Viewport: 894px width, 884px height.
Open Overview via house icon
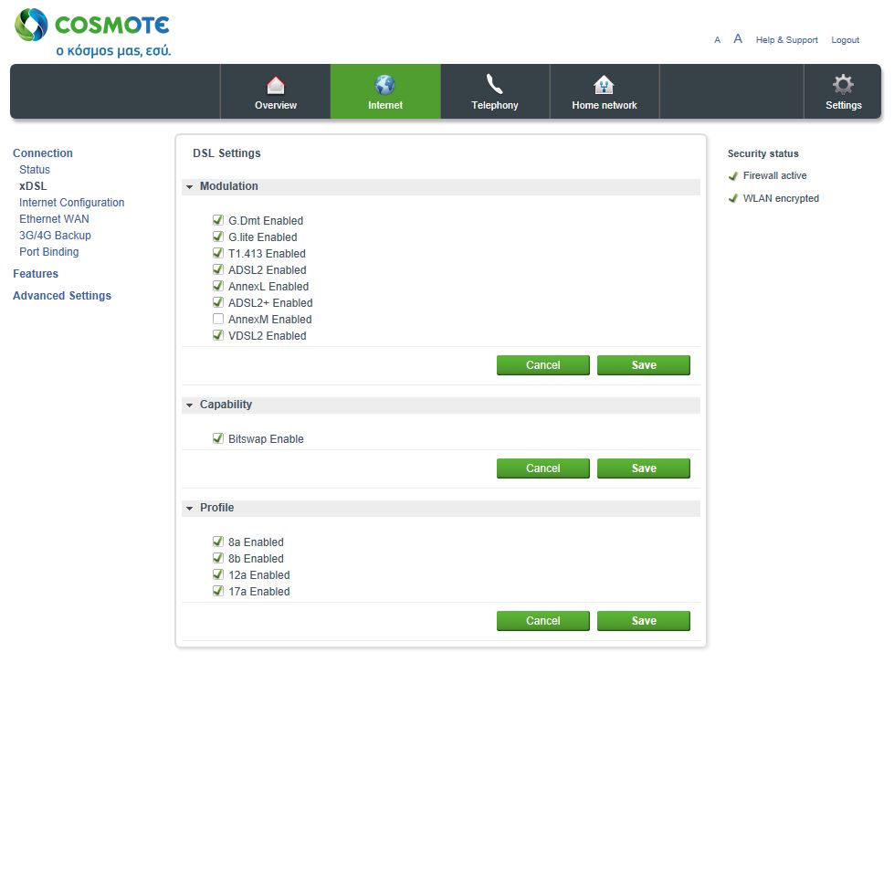click(x=276, y=85)
